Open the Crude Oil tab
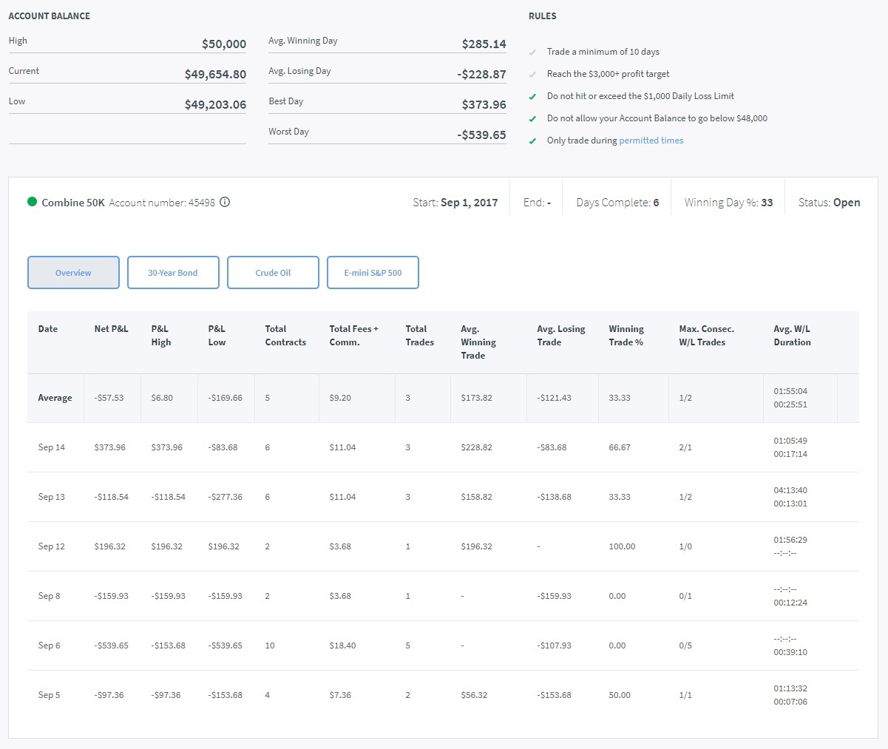The width and height of the screenshot is (888, 749). pyautogui.click(x=273, y=272)
